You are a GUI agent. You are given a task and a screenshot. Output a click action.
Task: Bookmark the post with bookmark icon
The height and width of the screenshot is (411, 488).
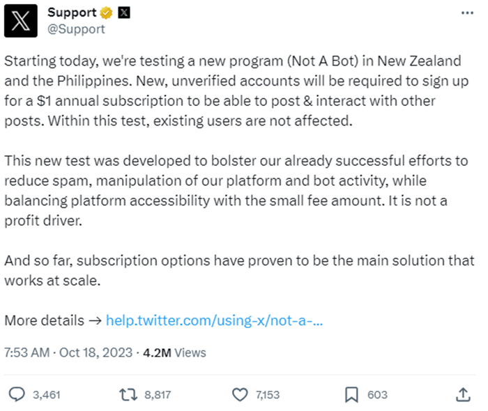tap(353, 394)
